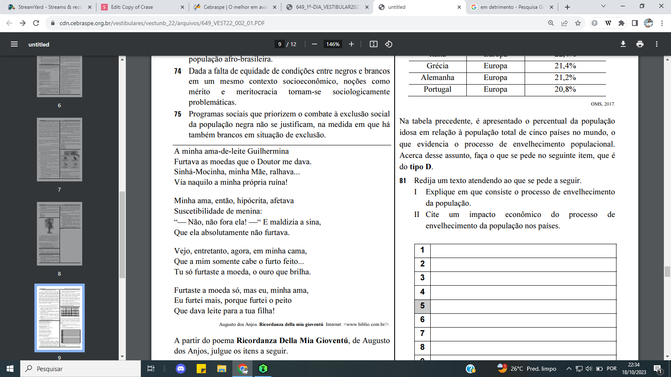The width and height of the screenshot is (671, 377).
Task: Click the fit to page icon
Action: tap(374, 44)
